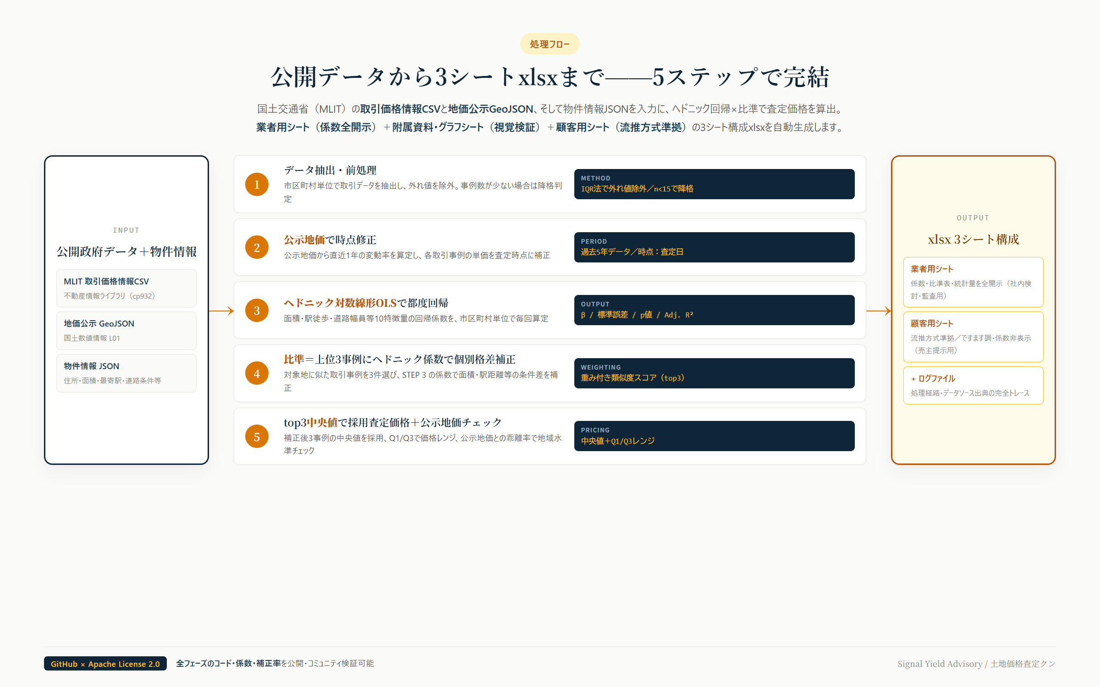This screenshot has height=687, width=1100.
Task: Click the arrow from INPUT to steps
Action: point(221,311)
